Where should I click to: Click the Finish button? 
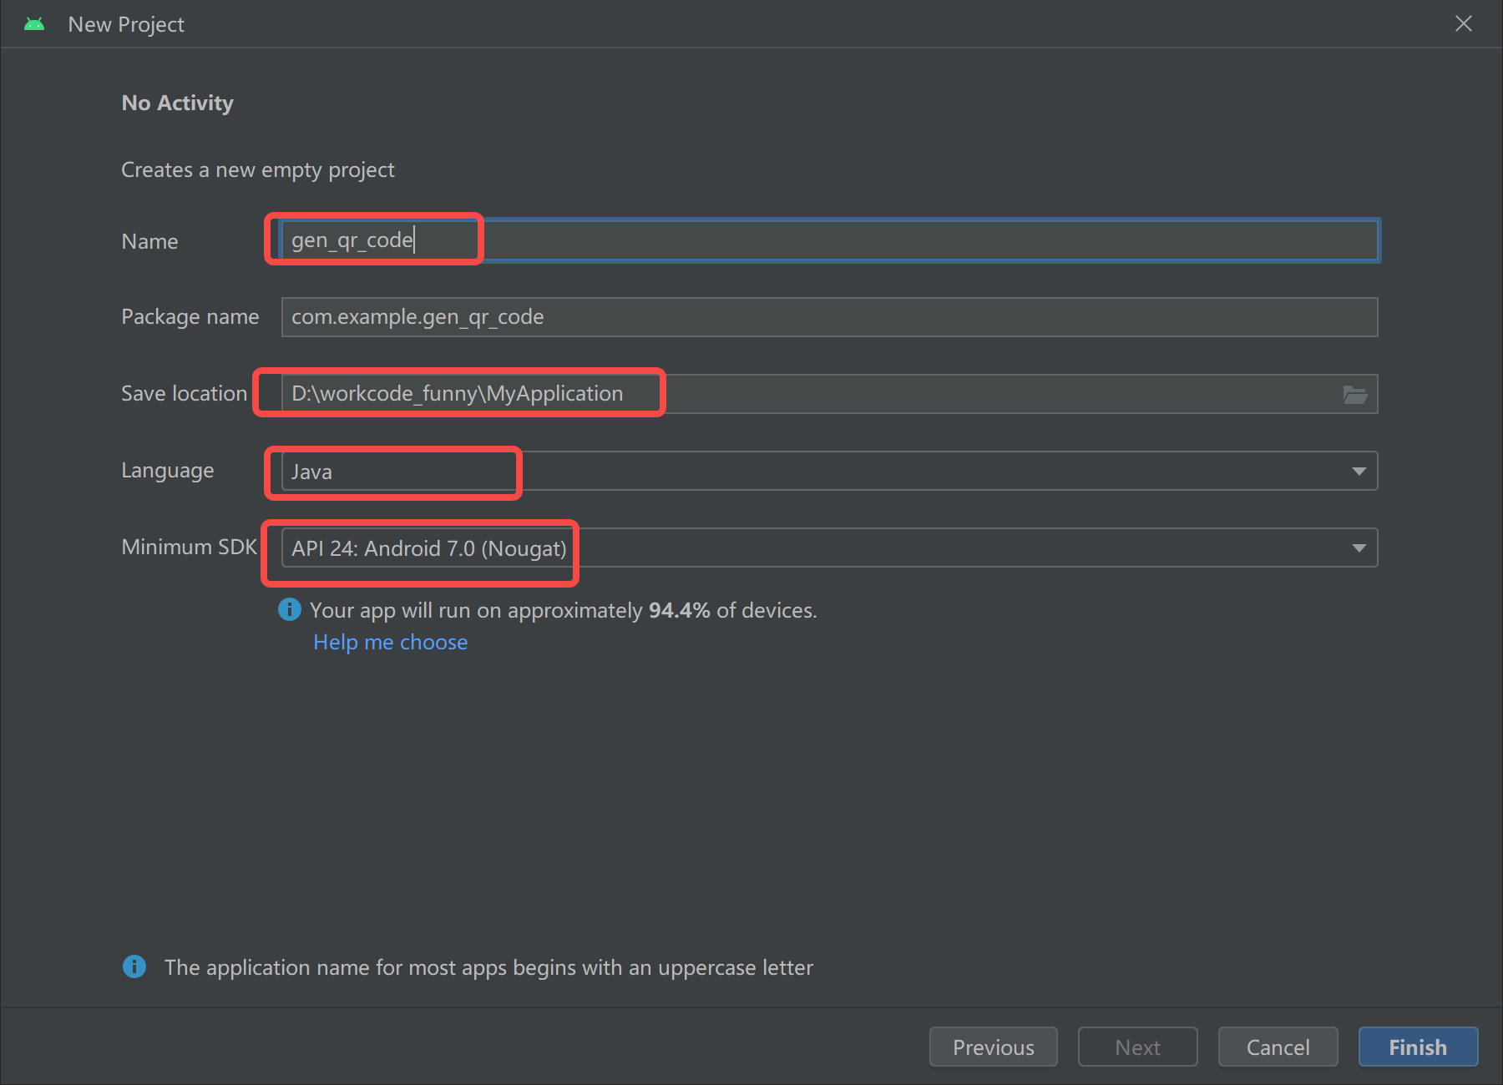[x=1418, y=1047]
